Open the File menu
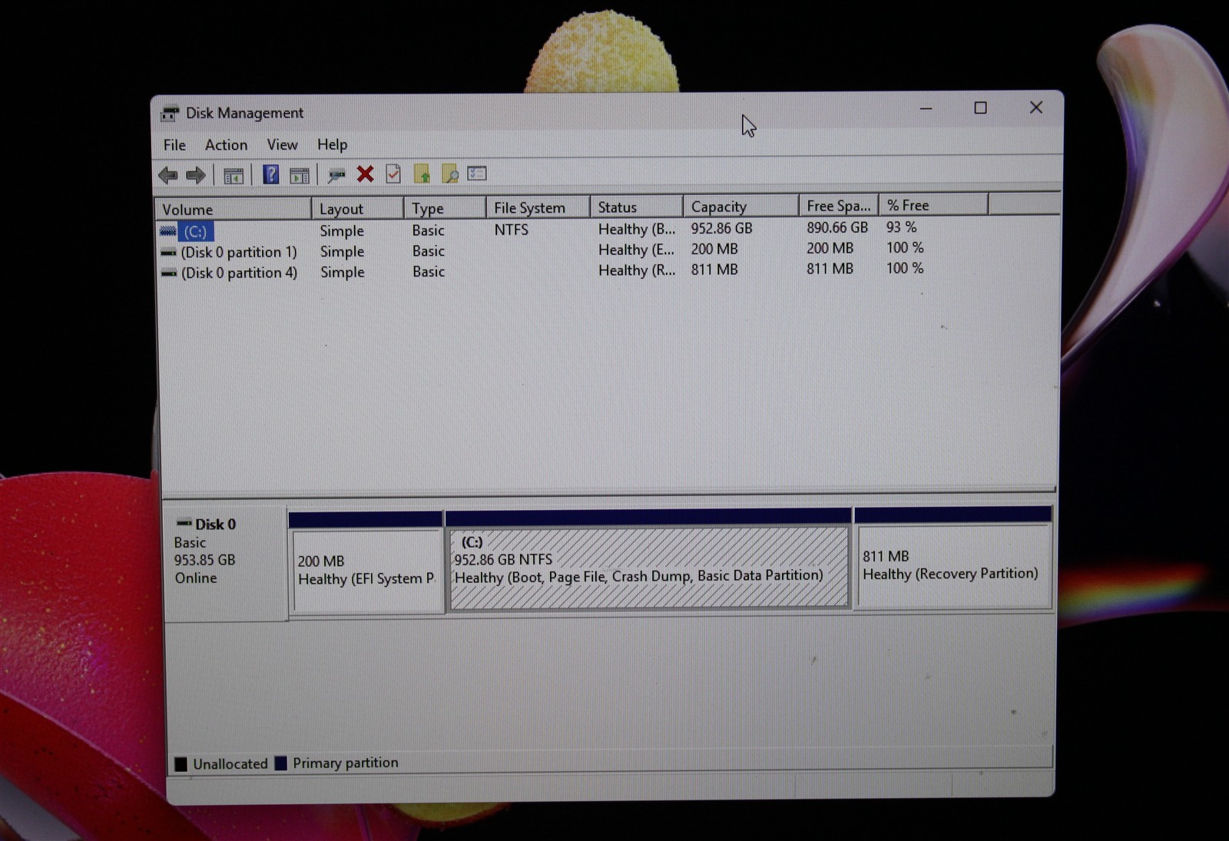Screen dimensions: 1229x841 point(174,145)
